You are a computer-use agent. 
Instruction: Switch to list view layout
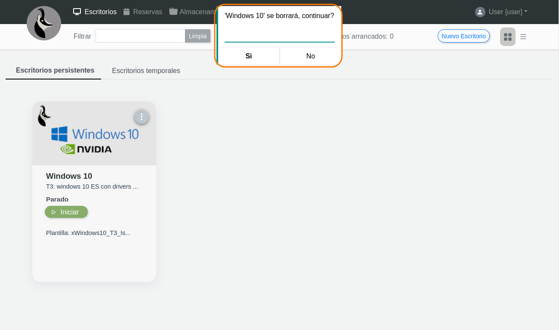[x=523, y=37]
